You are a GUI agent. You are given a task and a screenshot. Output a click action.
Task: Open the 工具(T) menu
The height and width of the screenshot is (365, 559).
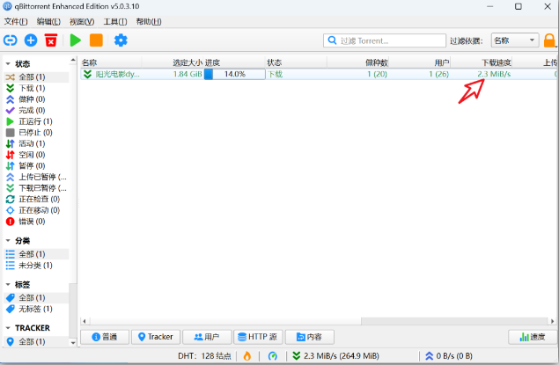114,21
